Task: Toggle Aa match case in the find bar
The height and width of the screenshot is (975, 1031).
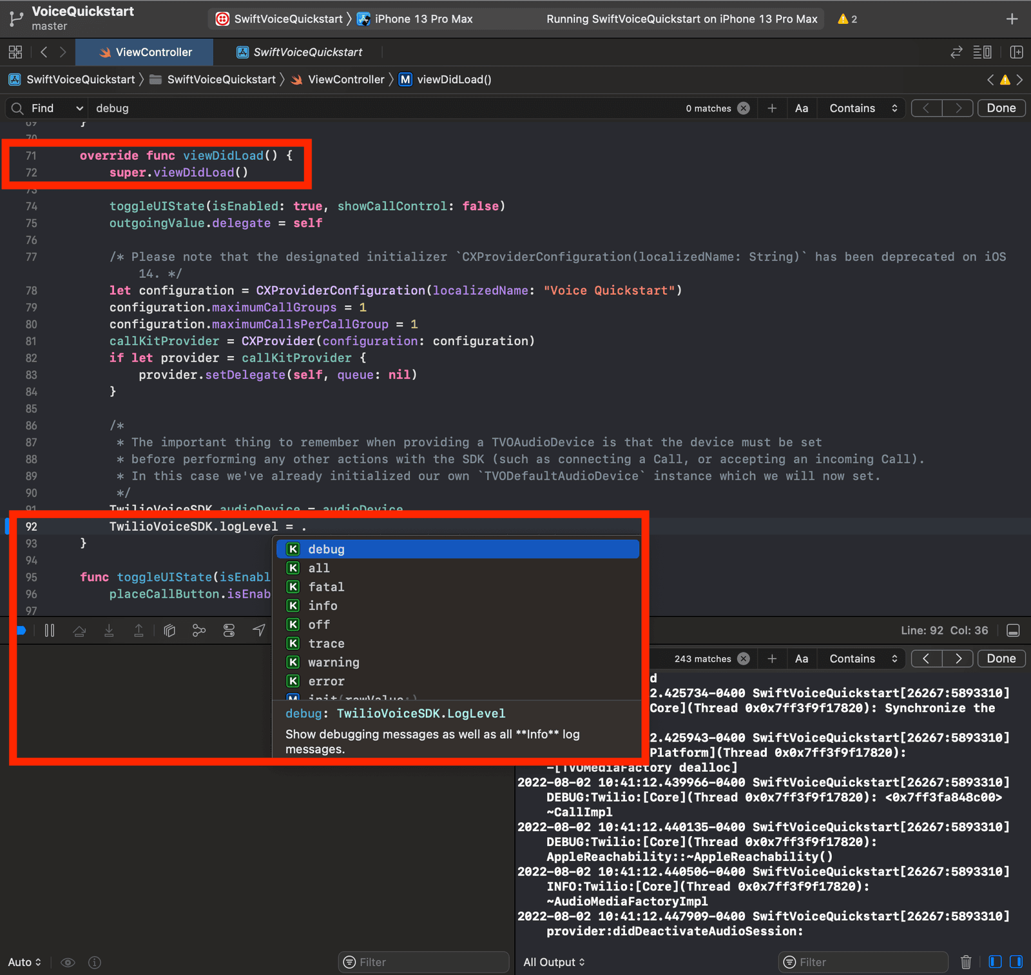Action: point(801,108)
